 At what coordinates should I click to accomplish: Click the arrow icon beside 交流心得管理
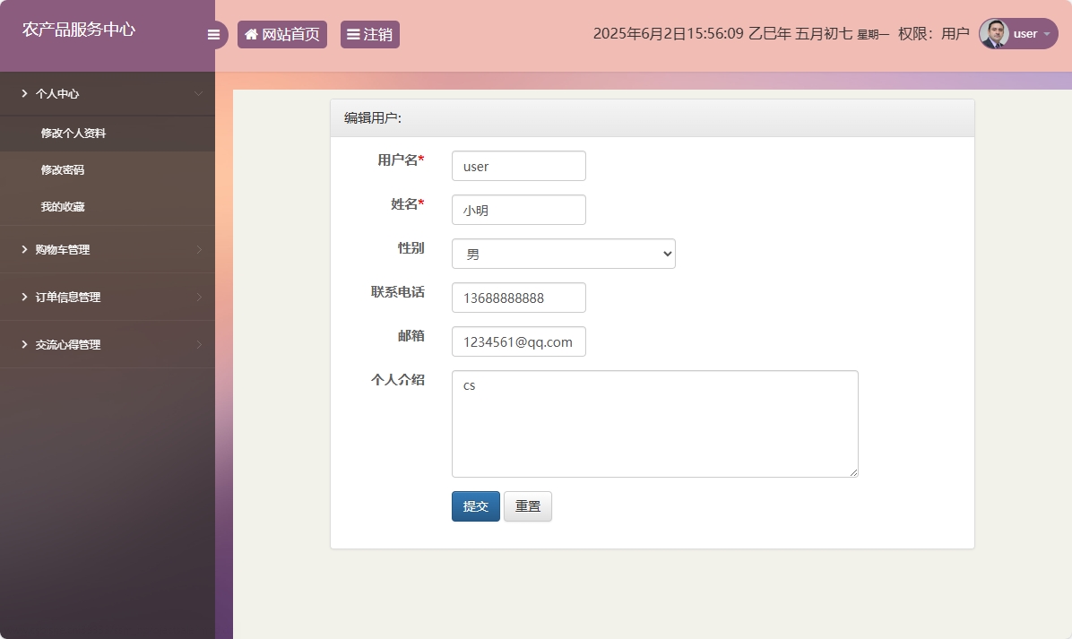click(201, 344)
